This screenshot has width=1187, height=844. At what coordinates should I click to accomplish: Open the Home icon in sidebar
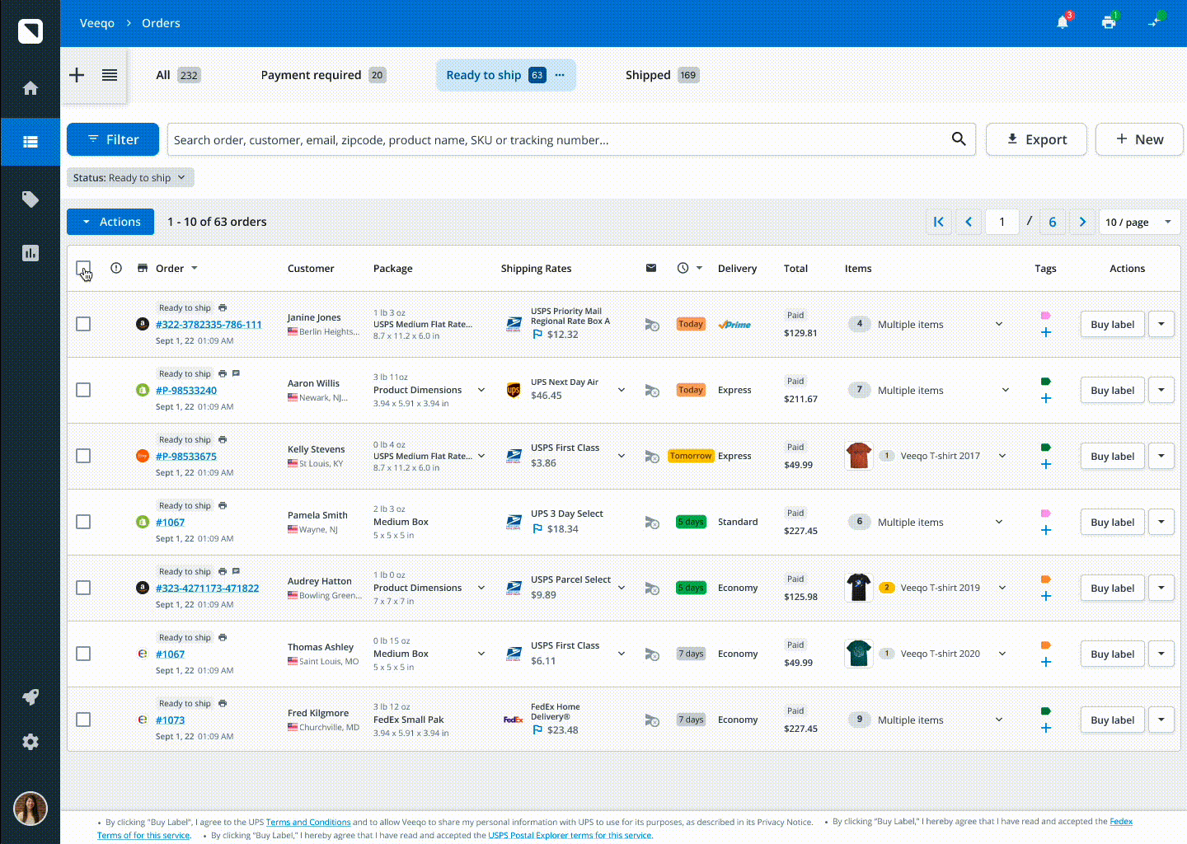pos(30,88)
